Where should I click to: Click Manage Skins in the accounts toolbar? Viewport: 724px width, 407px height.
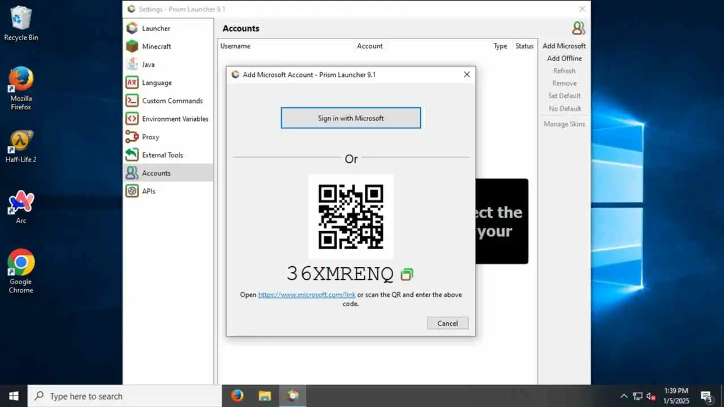point(564,124)
